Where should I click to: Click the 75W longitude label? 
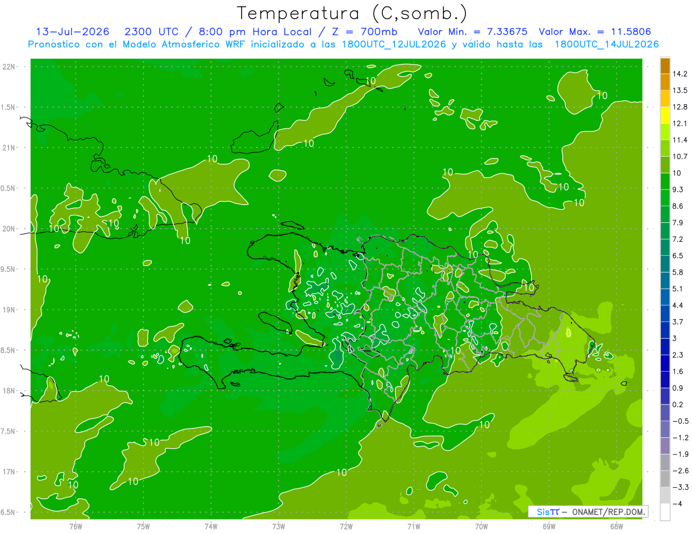[x=143, y=526]
